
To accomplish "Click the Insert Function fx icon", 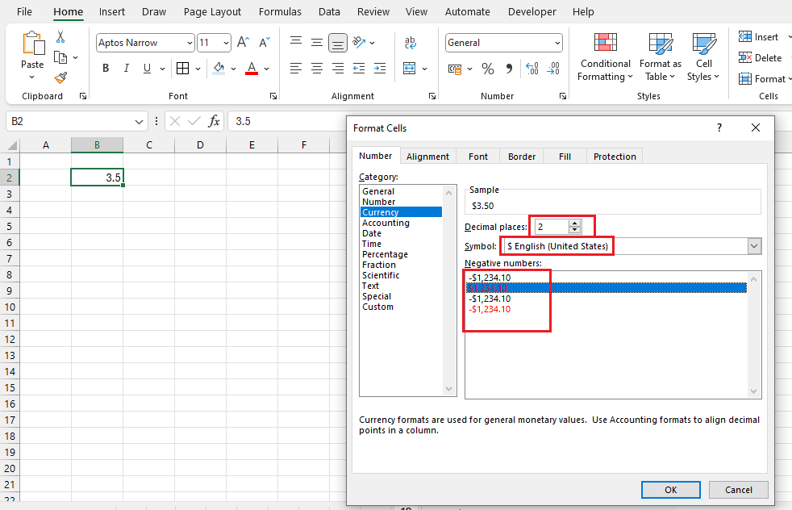I will tap(214, 121).
